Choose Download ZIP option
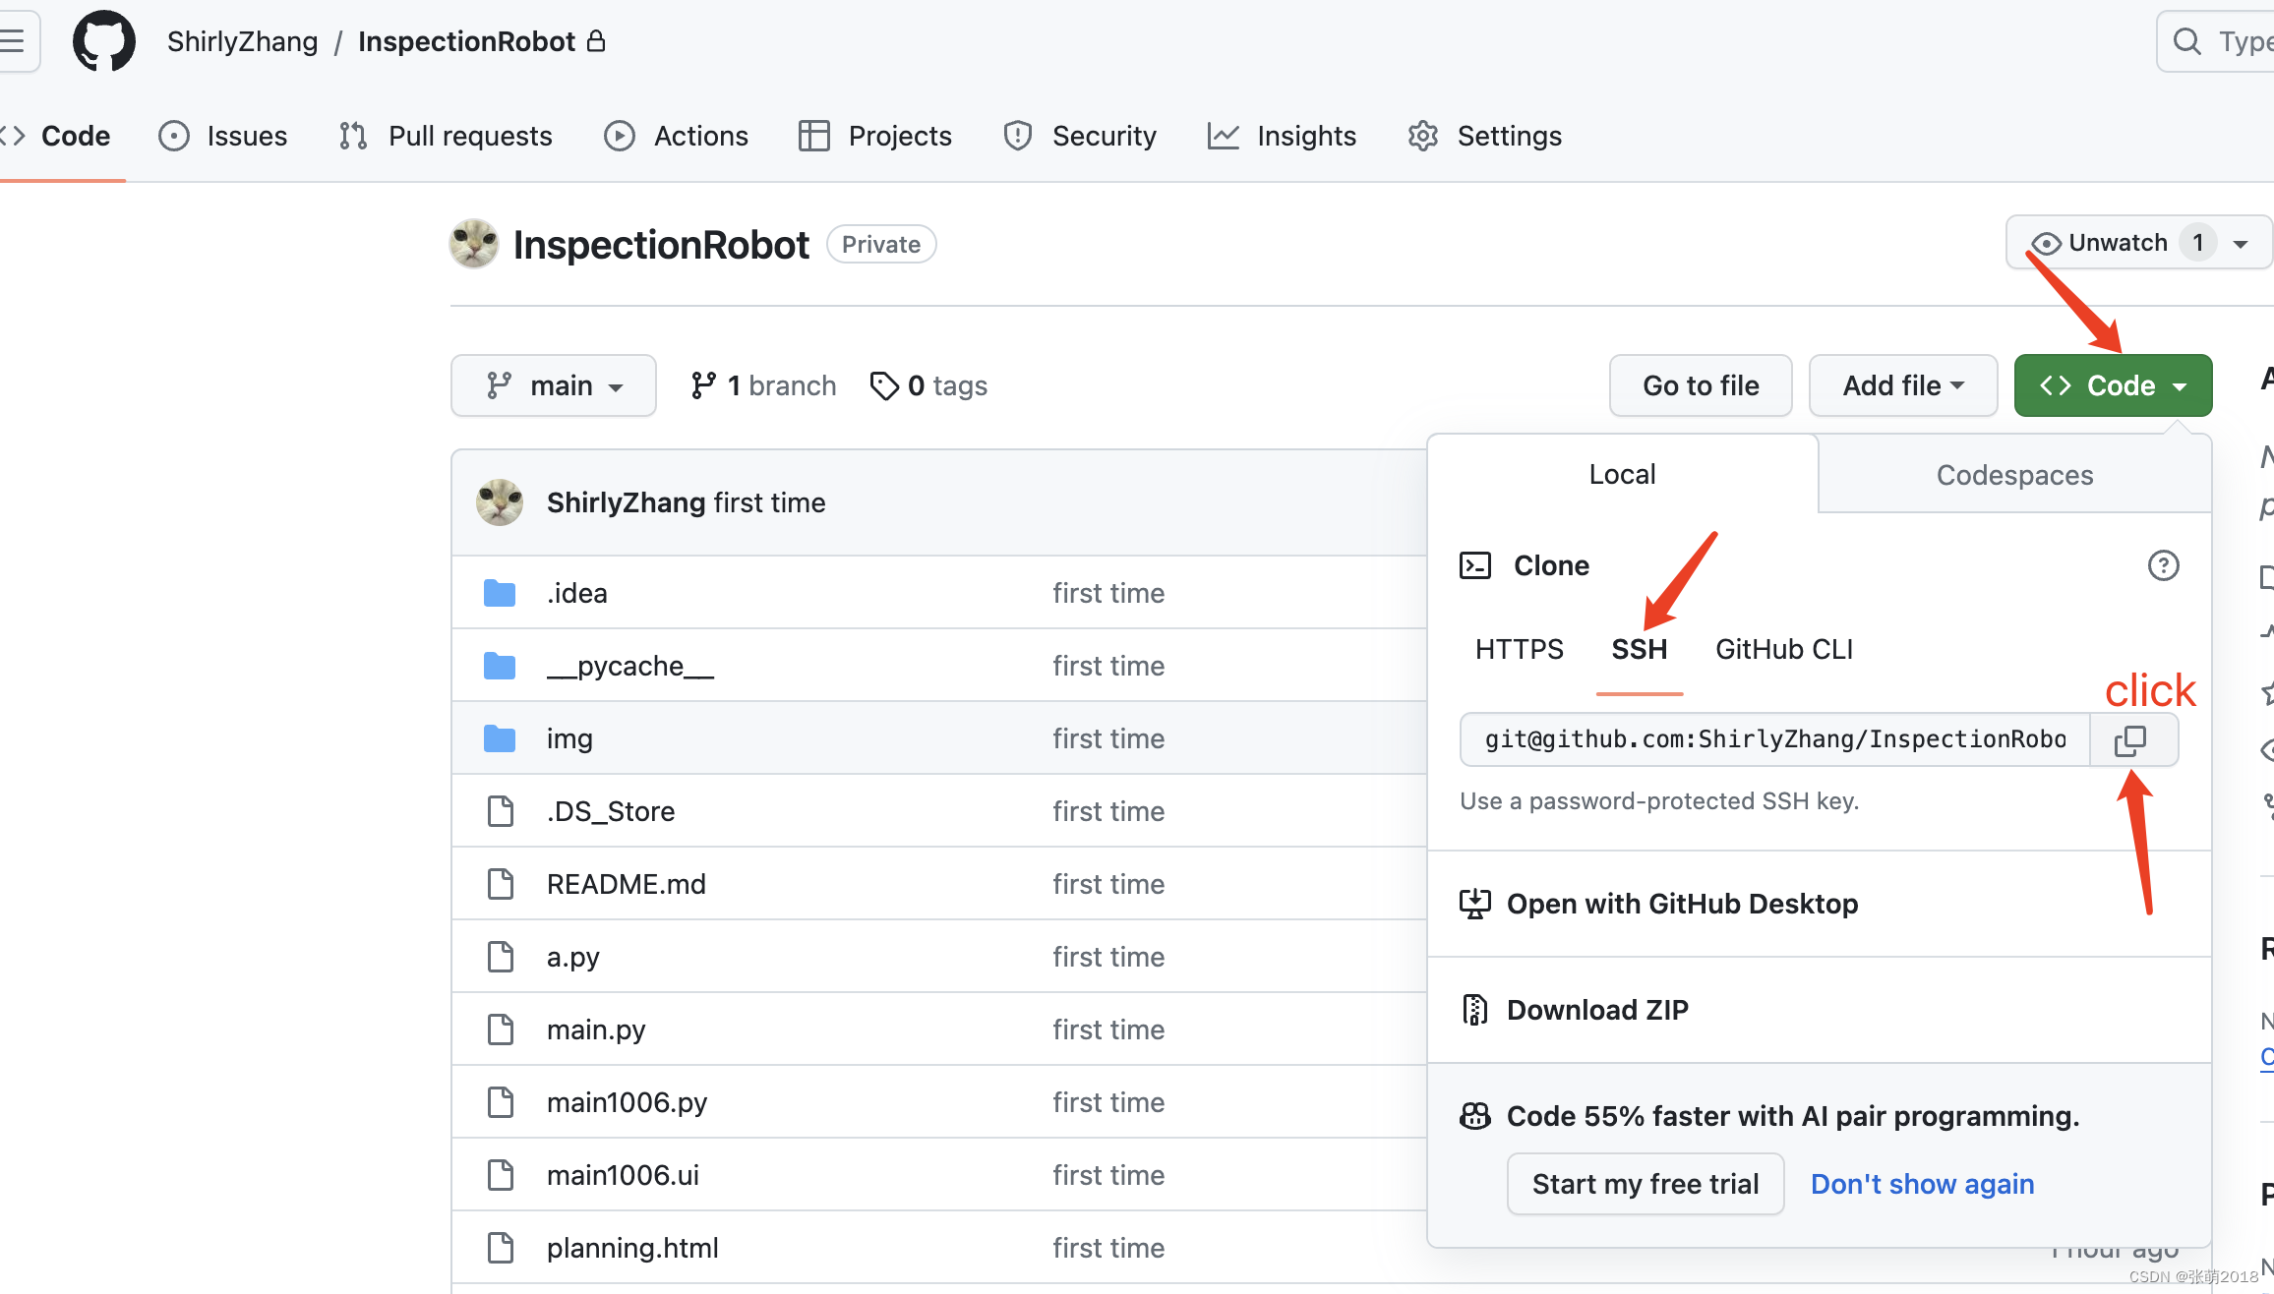Viewport: 2274px width, 1294px height. click(x=1820, y=1010)
